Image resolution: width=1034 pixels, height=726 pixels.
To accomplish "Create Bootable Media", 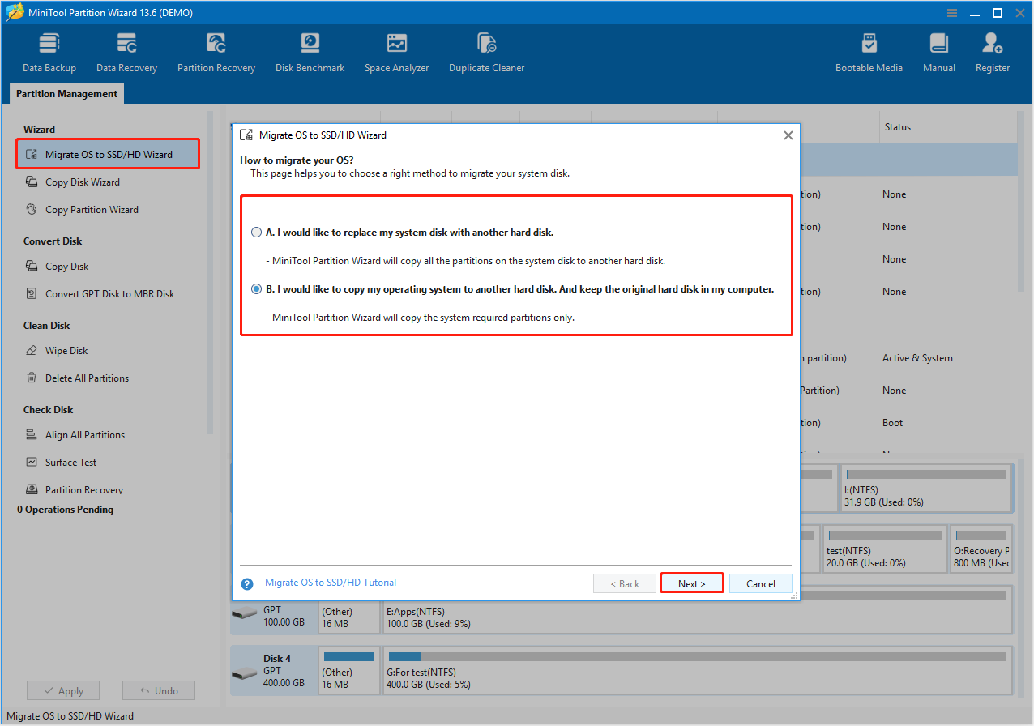I will [x=869, y=53].
